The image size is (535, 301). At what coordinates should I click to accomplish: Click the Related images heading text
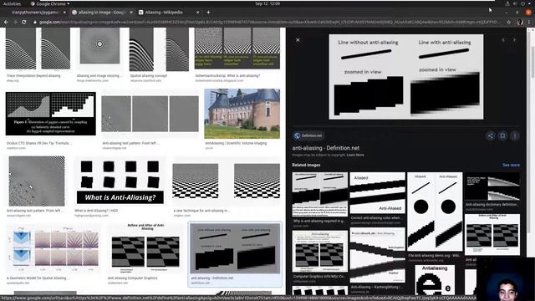pos(306,165)
